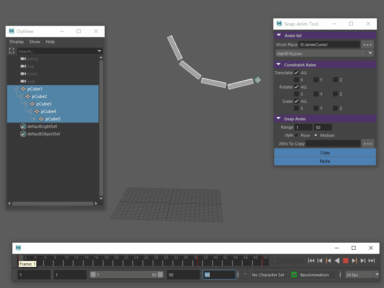Stop playback with the red square
Viewport: 384px width, 288px height.
[346, 261]
